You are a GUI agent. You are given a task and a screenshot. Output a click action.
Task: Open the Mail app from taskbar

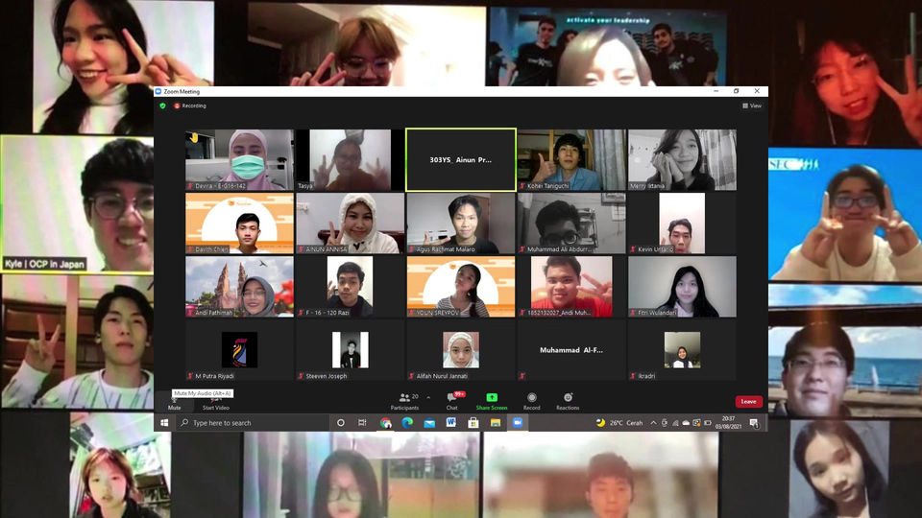(430, 423)
